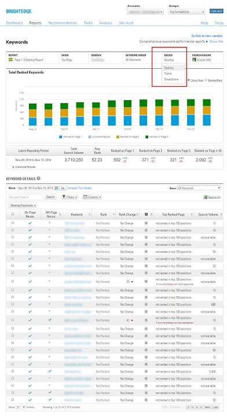
Task: Click the stacked report icon under Report
Action: [x=10, y=60]
